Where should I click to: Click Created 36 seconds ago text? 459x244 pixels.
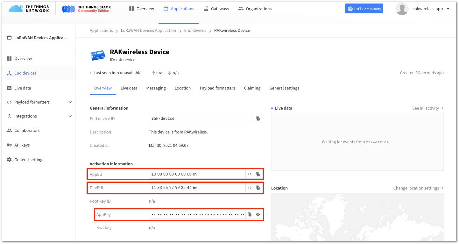422,73
